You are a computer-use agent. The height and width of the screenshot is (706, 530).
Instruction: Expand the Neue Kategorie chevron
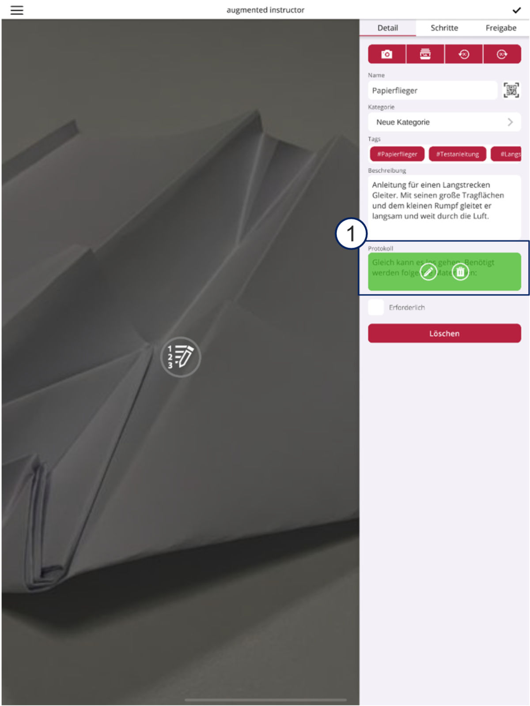(510, 122)
